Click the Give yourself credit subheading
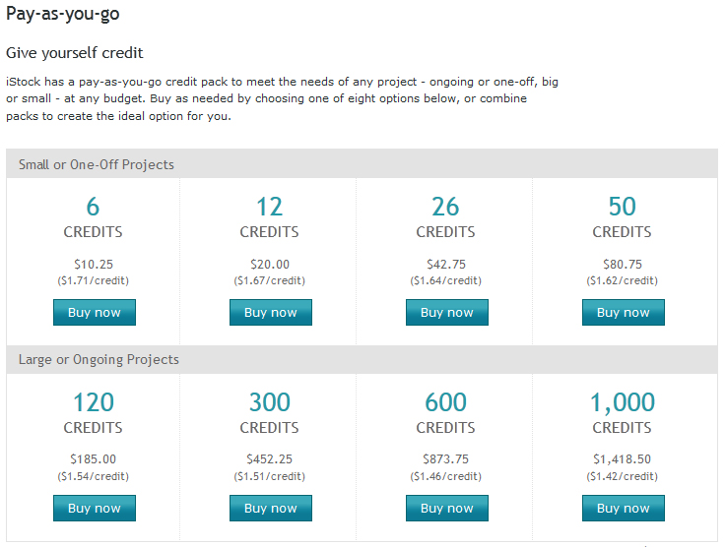 coord(75,53)
